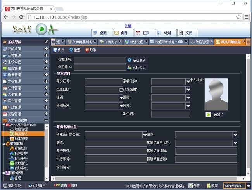This screenshot has width=252, height=190.
Task: Open the 所属部门或公司 dropdown
Action: click(x=145, y=135)
